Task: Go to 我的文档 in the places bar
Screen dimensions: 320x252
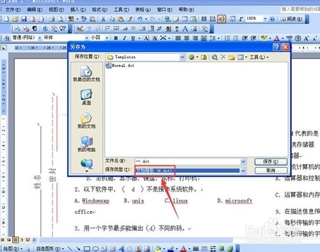Action: 86,121
